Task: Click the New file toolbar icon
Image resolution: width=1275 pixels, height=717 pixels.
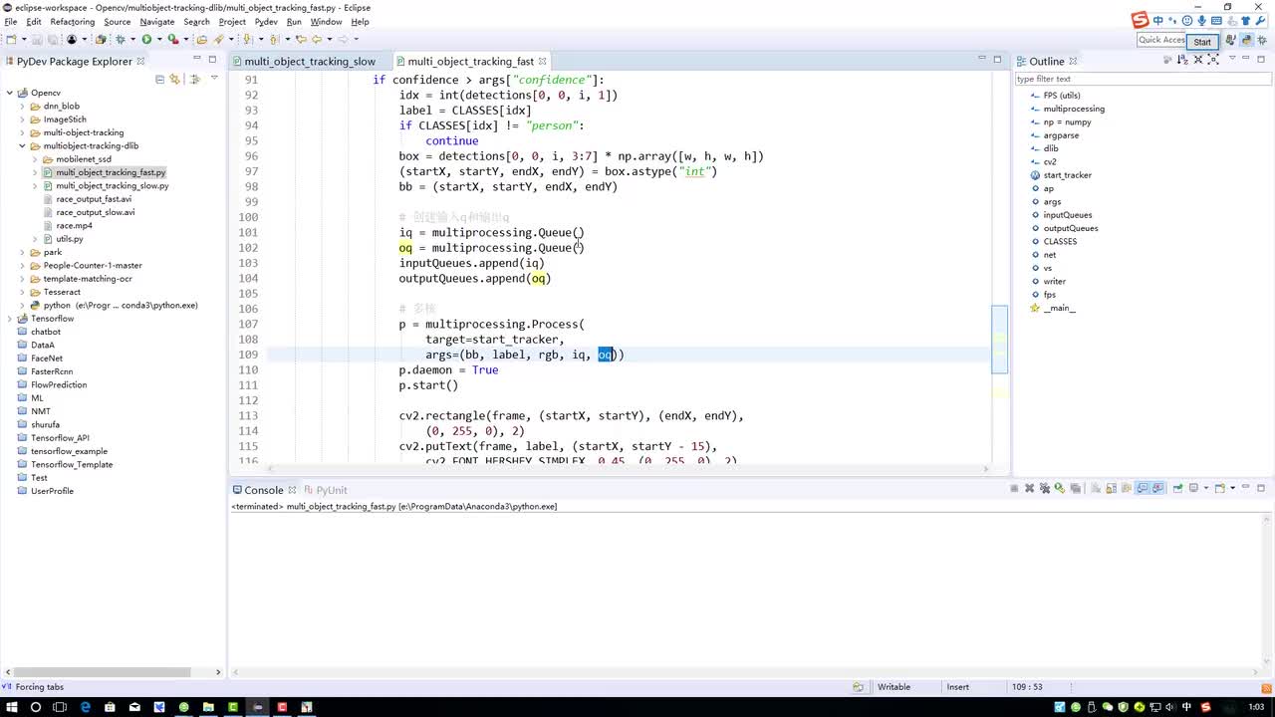Action: [x=11, y=40]
